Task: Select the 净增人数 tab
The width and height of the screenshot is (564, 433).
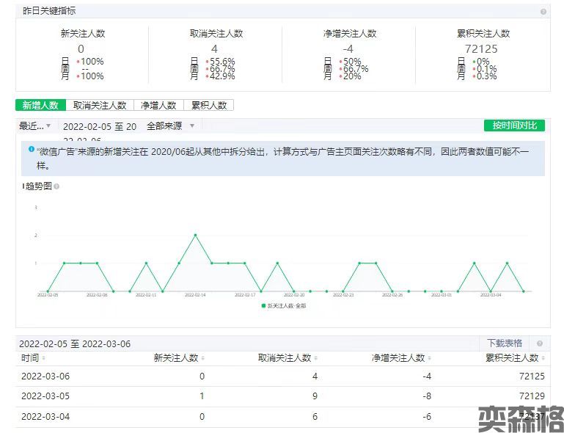Action: 158,106
